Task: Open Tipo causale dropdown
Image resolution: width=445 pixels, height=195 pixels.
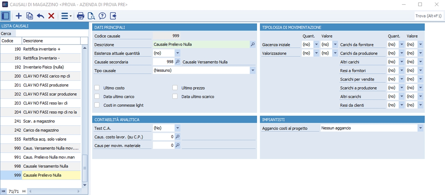Action: coord(253,70)
